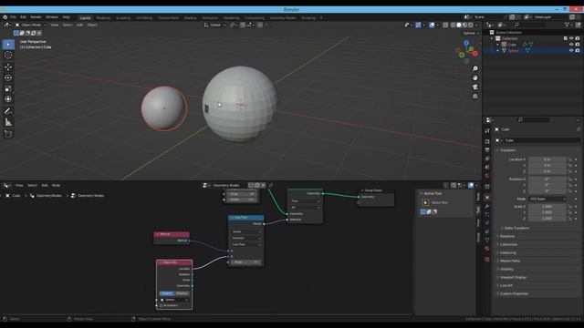Toggle the camera view icon in viewport

(474, 87)
